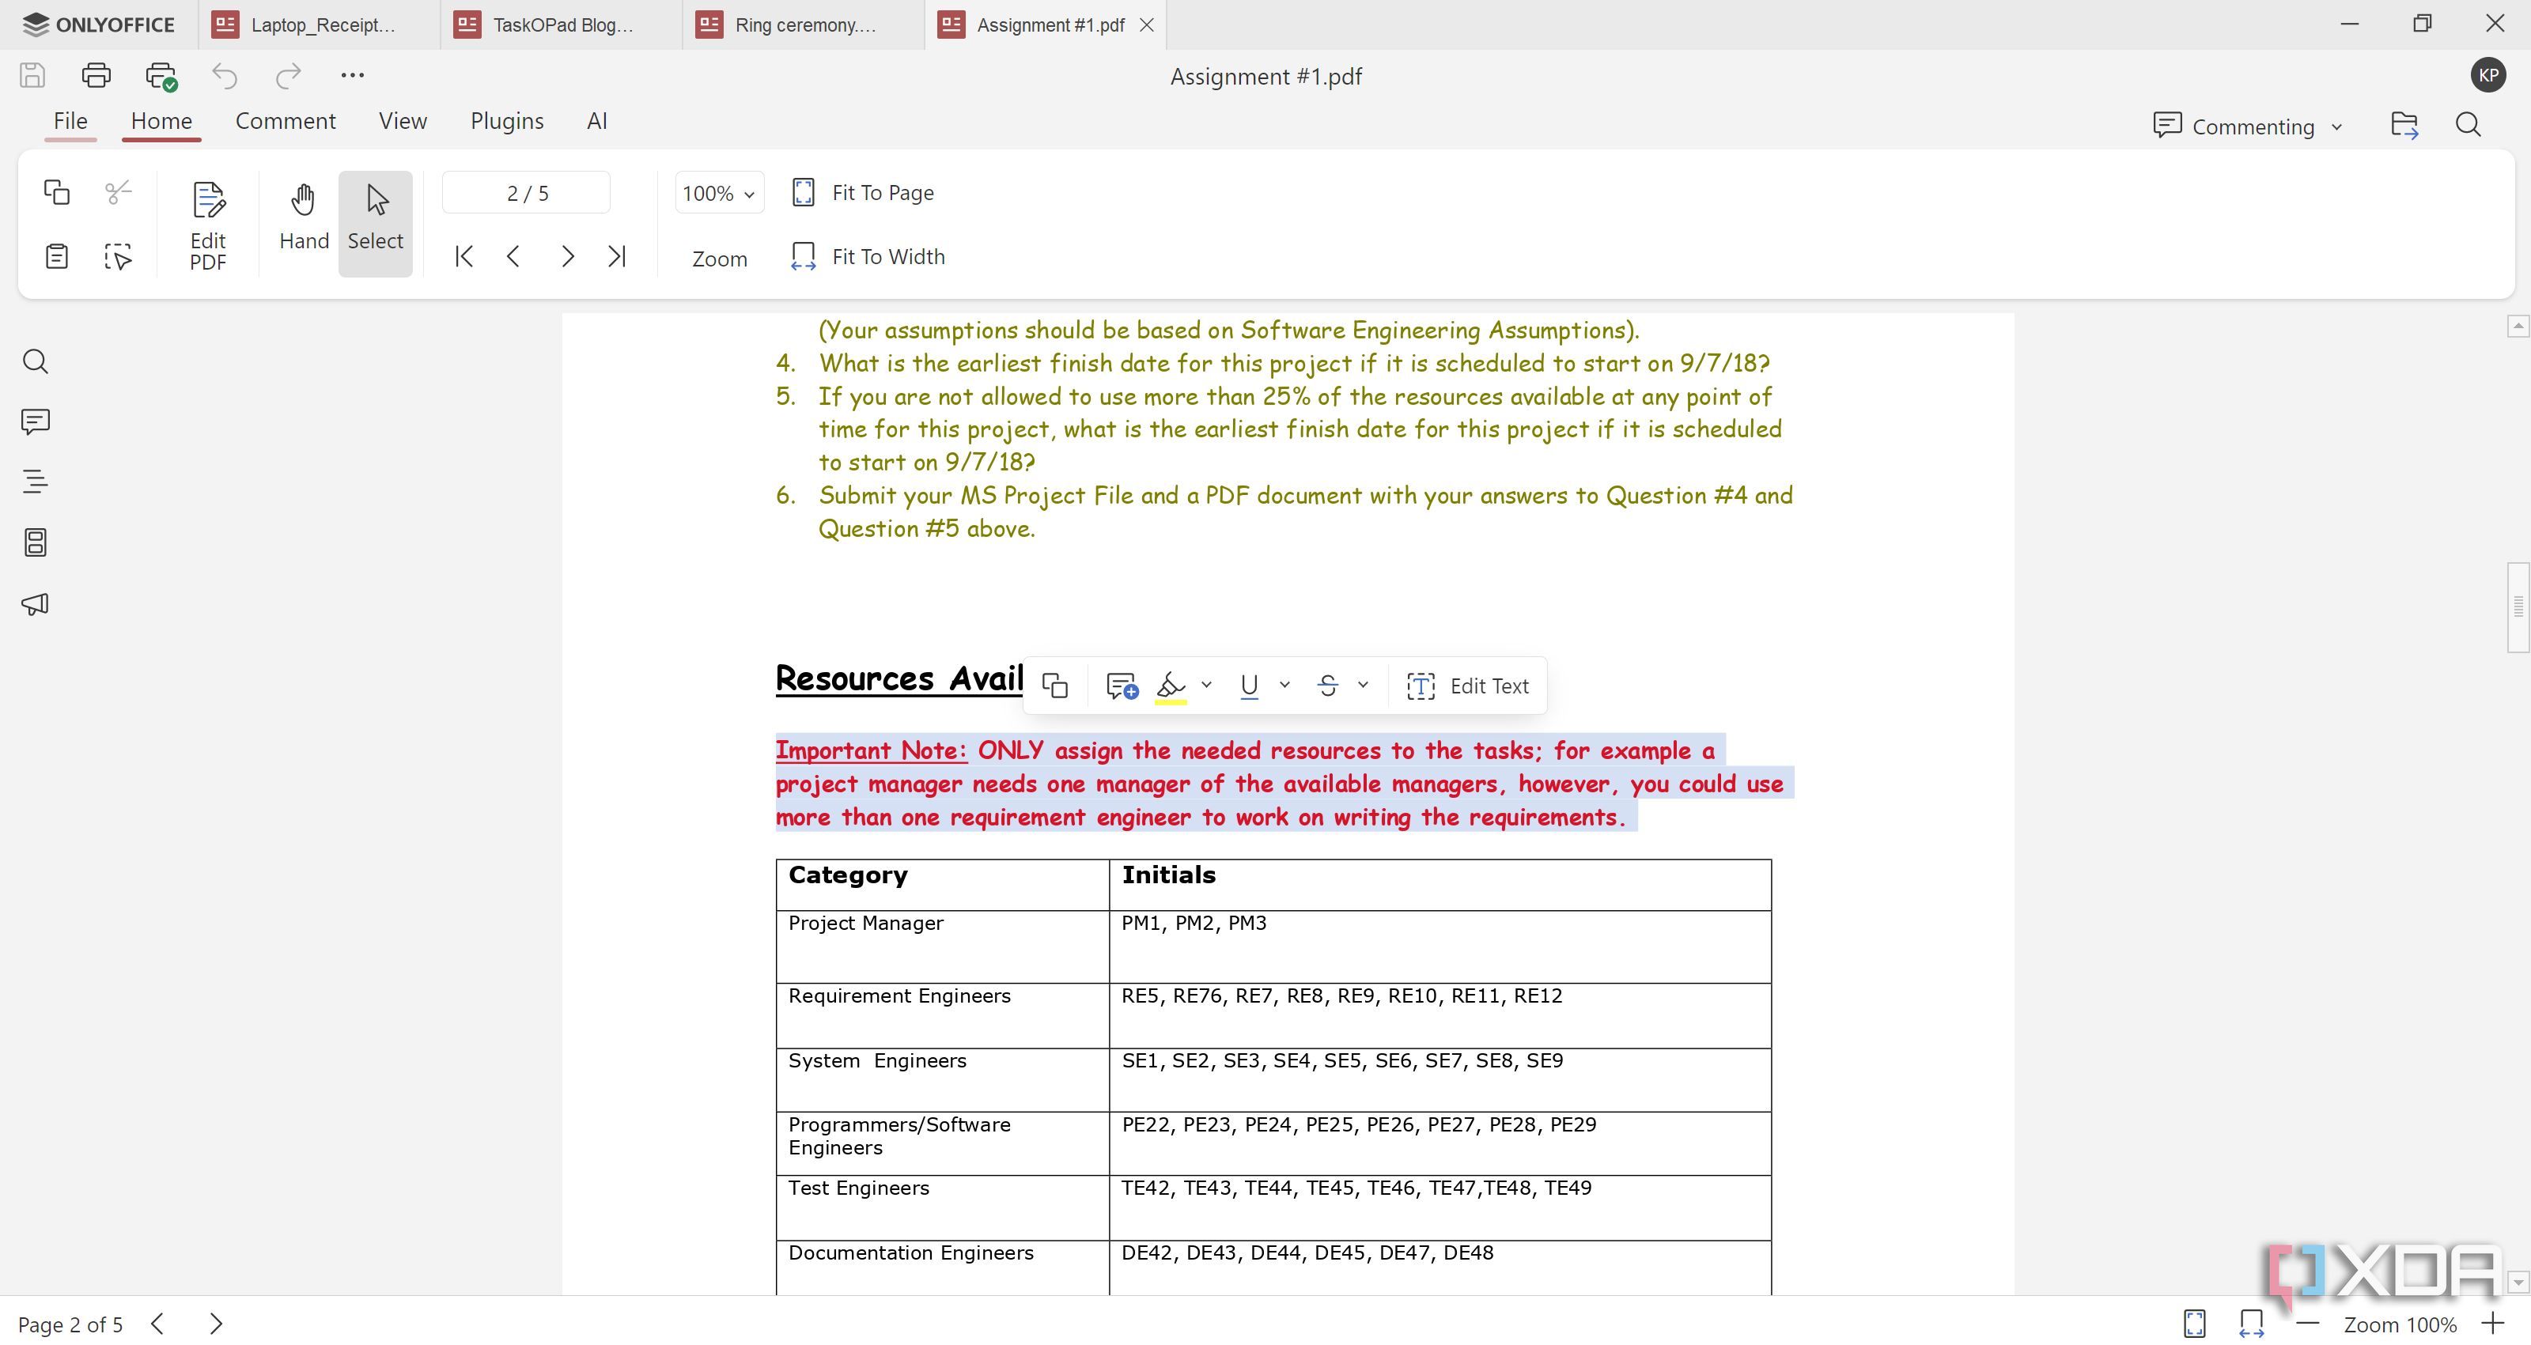Image resolution: width=2531 pixels, height=1345 pixels.
Task: Open the KP user profile avatar
Action: (2487, 74)
